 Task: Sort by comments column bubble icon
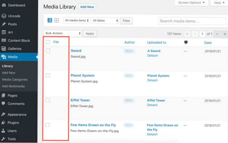click(x=186, y=42)
